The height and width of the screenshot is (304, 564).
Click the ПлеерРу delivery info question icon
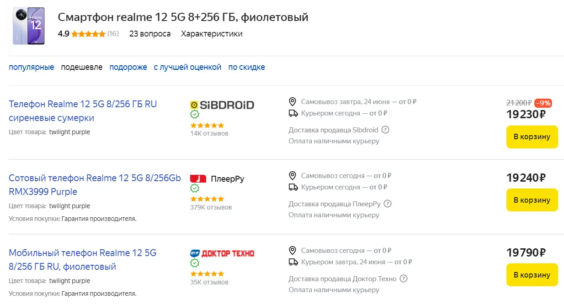388,204
